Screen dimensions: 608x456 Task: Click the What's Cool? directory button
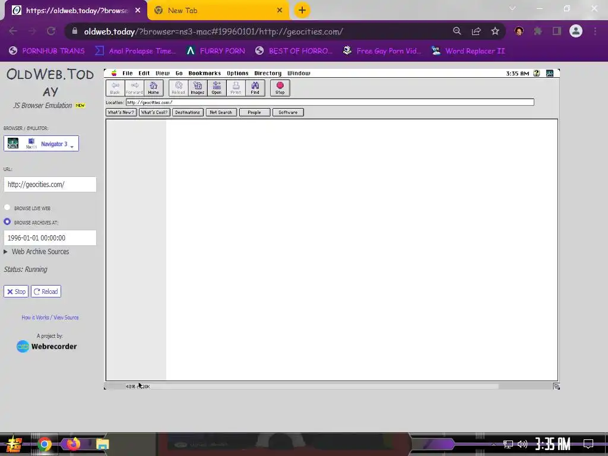tap(154, 112)
